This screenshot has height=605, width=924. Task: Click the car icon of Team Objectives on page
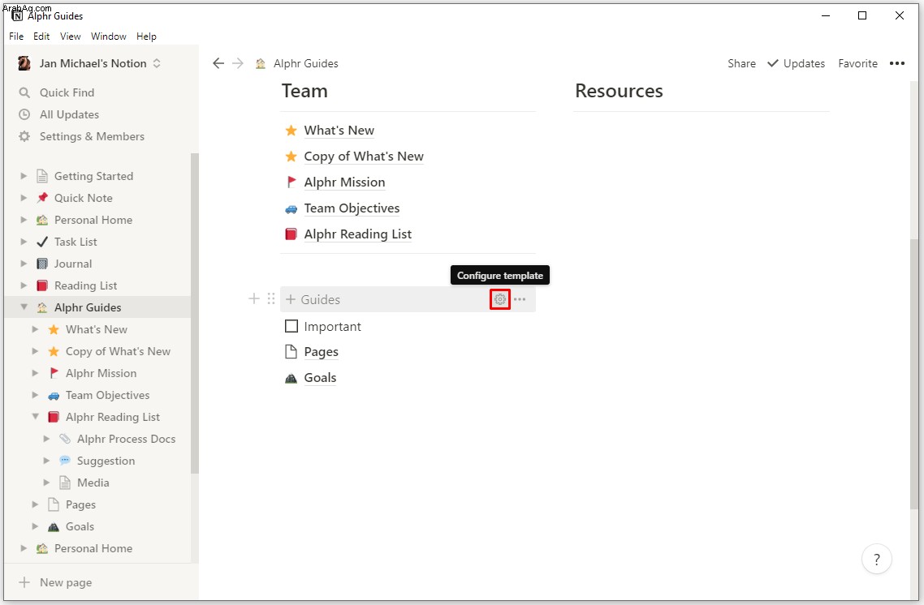pyautogui.click(x=291, y=208)
